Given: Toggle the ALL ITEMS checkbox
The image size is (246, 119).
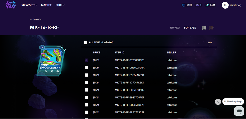Looking at the screenshot, I should click(x=86, y=42).
